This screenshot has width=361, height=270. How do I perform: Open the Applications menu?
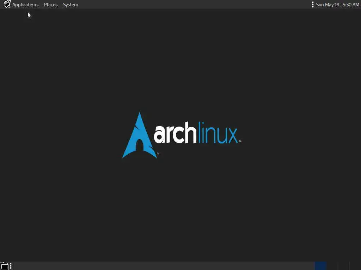[25, 5]
